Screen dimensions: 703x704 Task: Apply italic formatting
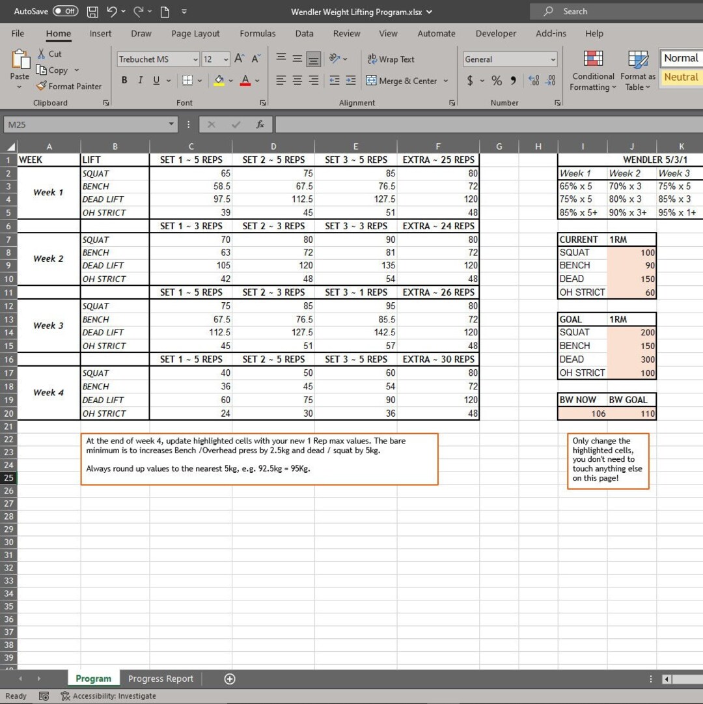click(x=139, y=80)
